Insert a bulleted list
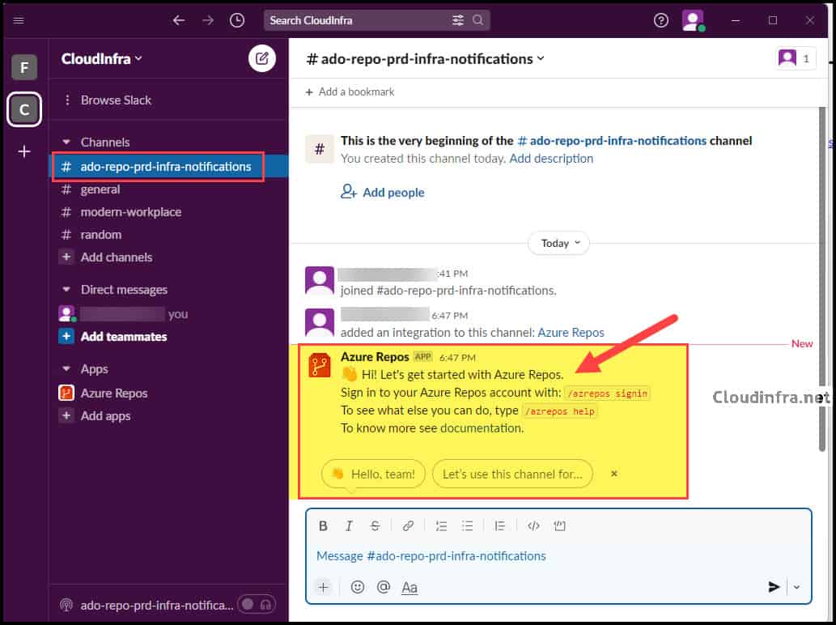The width and height of the screenshot is (836, 625). [467, 525]
